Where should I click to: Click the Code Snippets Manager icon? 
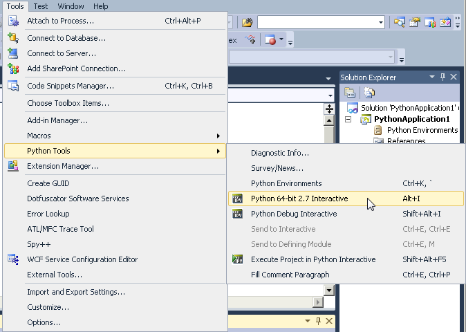pyautogui.click(x=13, y=86)
